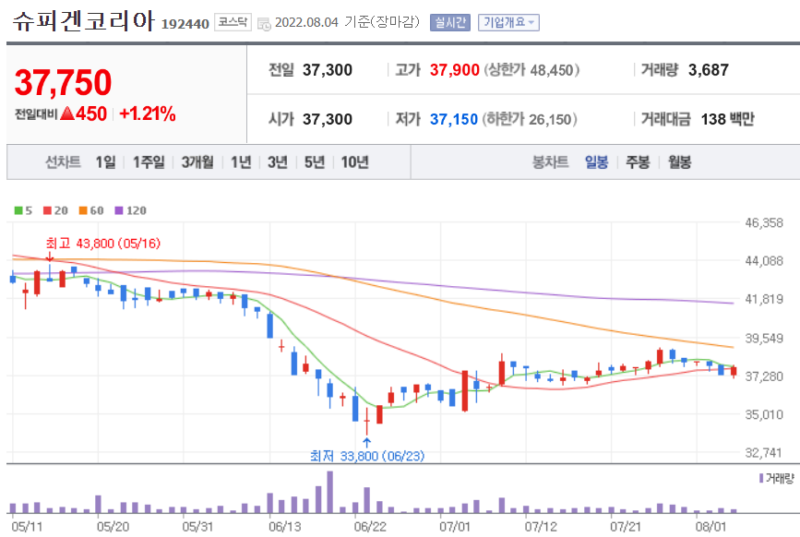The height and width of the screenshot is (537, 800).
Task: Click the 저가 value 37,150
Action: pyautogui.click(x=454, y=119)
